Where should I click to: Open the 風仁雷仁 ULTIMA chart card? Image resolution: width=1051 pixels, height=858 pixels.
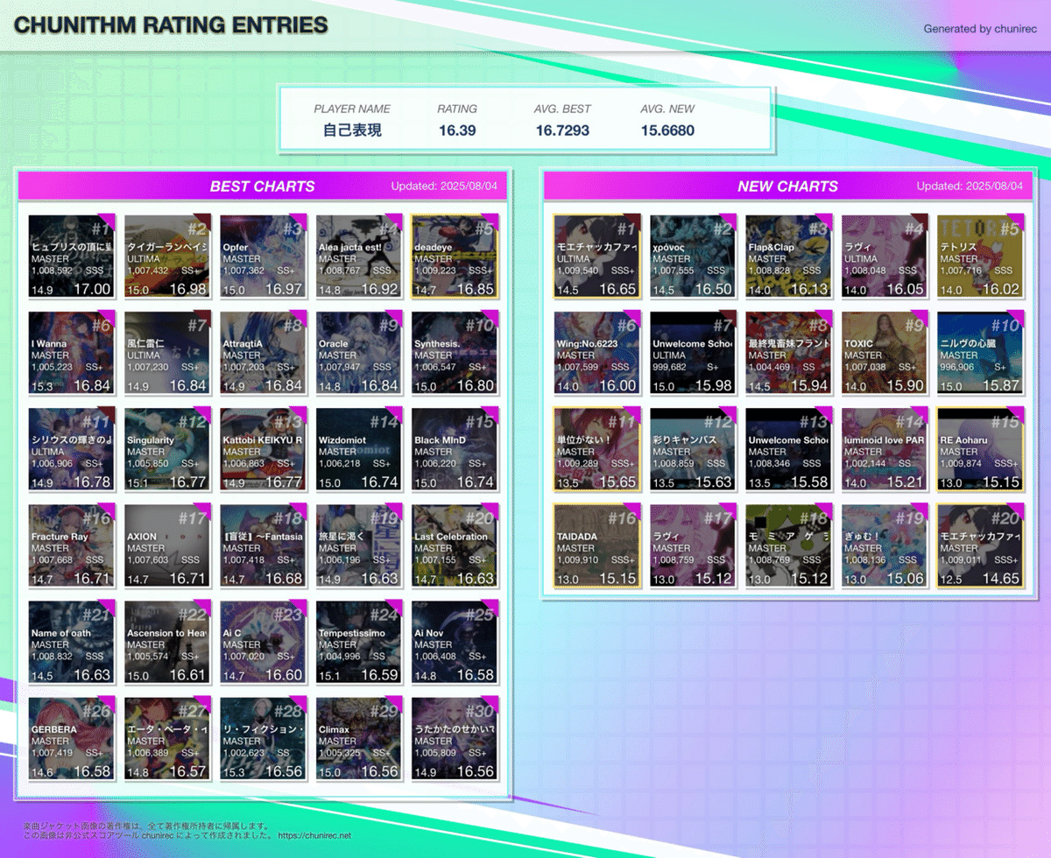point(167,353)
